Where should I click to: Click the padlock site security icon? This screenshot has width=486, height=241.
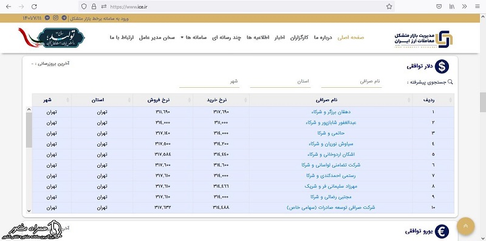pyautogui.click(x=94, y=7)
